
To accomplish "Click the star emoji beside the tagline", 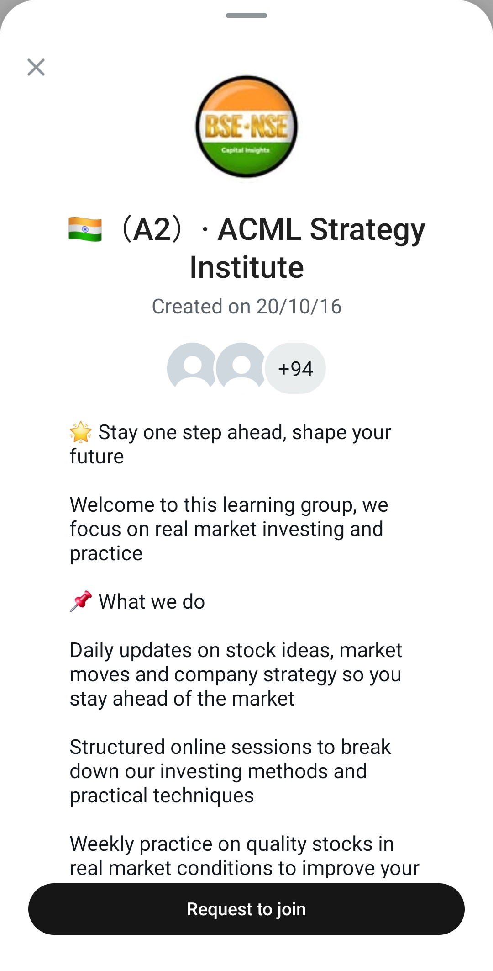I will coord(81,432).
